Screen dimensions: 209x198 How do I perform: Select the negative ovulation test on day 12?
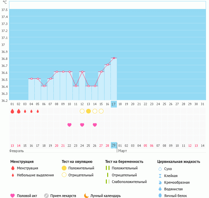pyautogui.click(x=82, y=111)
